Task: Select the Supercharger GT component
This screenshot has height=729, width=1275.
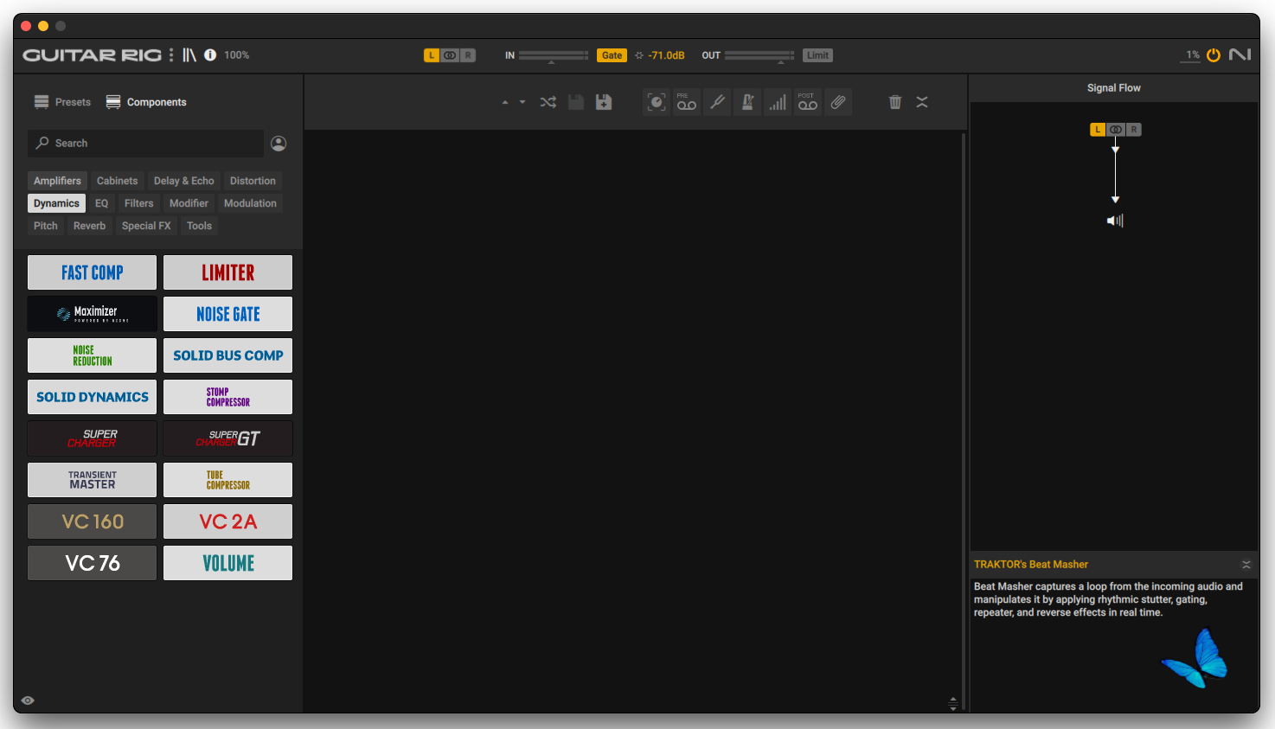Action: 228,438
